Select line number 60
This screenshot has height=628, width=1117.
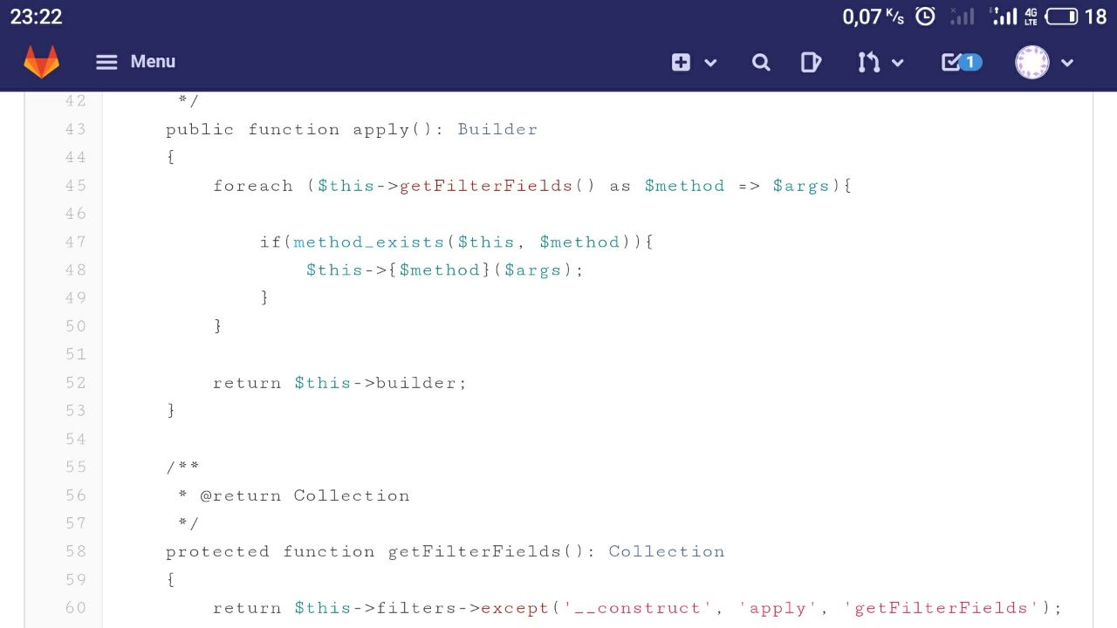(76, 608)
